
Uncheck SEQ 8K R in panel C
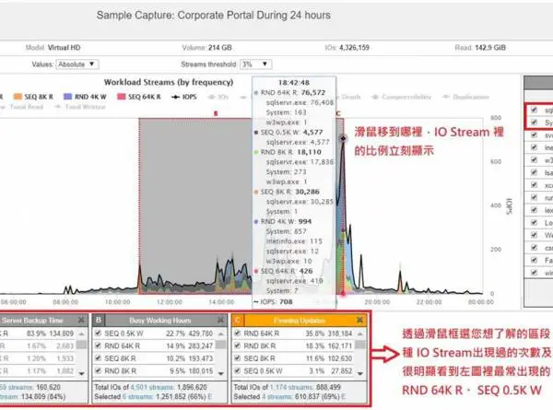238,358
